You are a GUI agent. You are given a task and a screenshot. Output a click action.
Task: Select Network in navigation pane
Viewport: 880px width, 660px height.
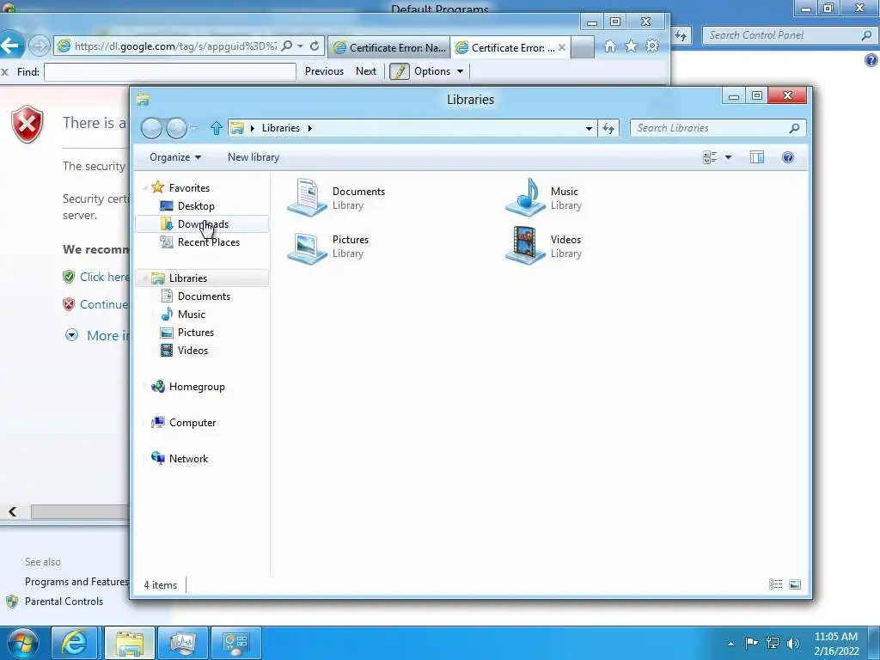click(188, 459)
